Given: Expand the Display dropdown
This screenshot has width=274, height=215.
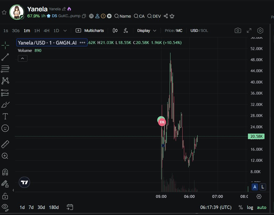Looking at the screenshot, I should click(146, 31).
